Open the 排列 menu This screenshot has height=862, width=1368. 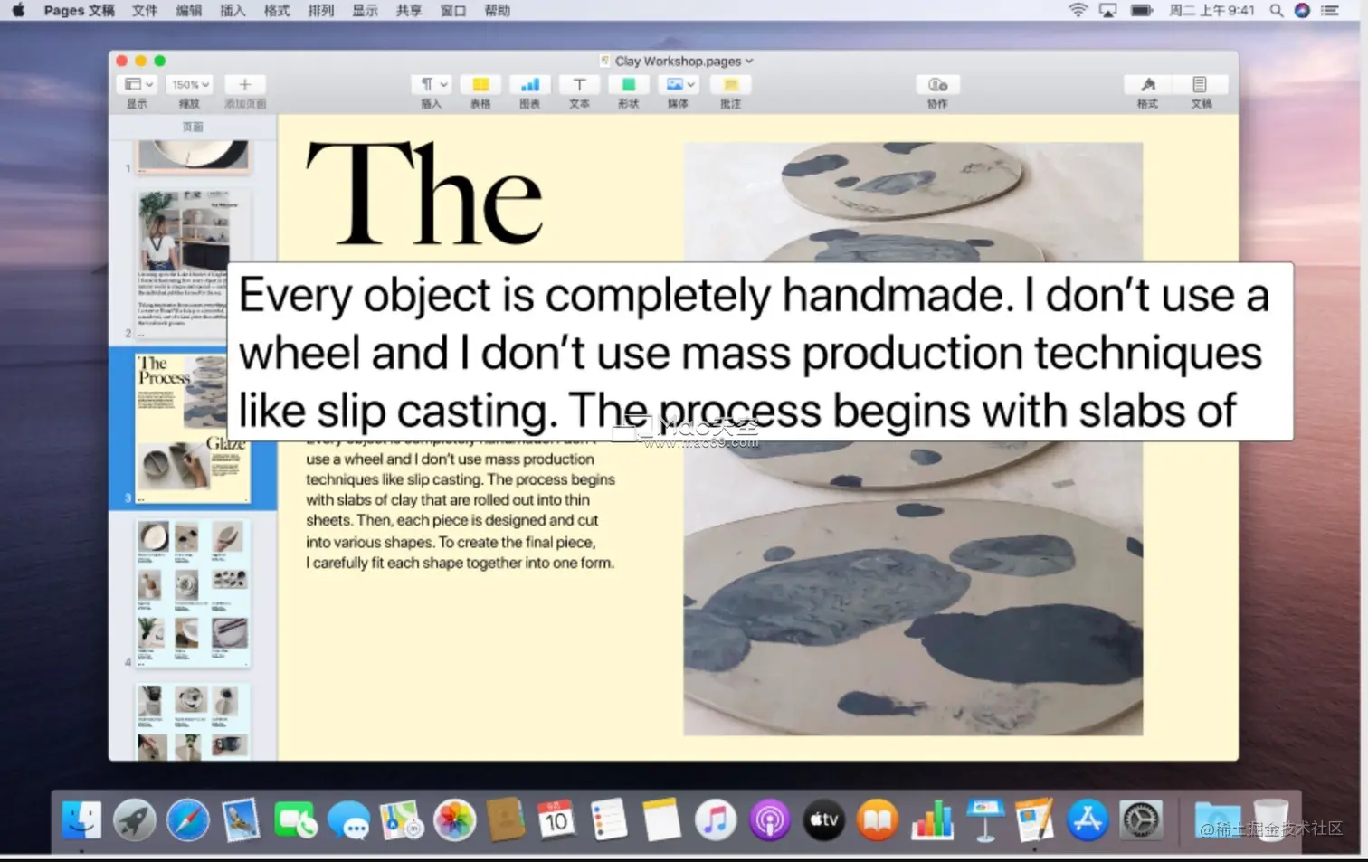320,10
